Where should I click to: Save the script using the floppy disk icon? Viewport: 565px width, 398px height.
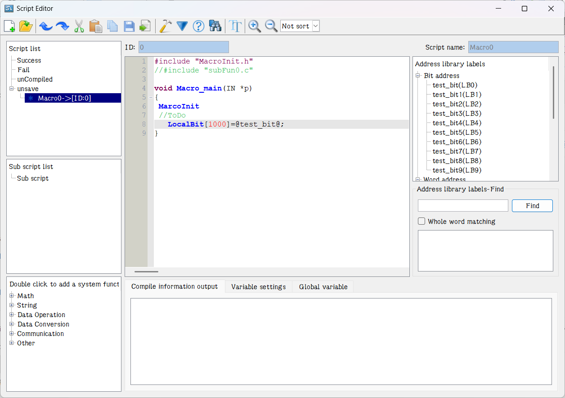tap(129, 26)
